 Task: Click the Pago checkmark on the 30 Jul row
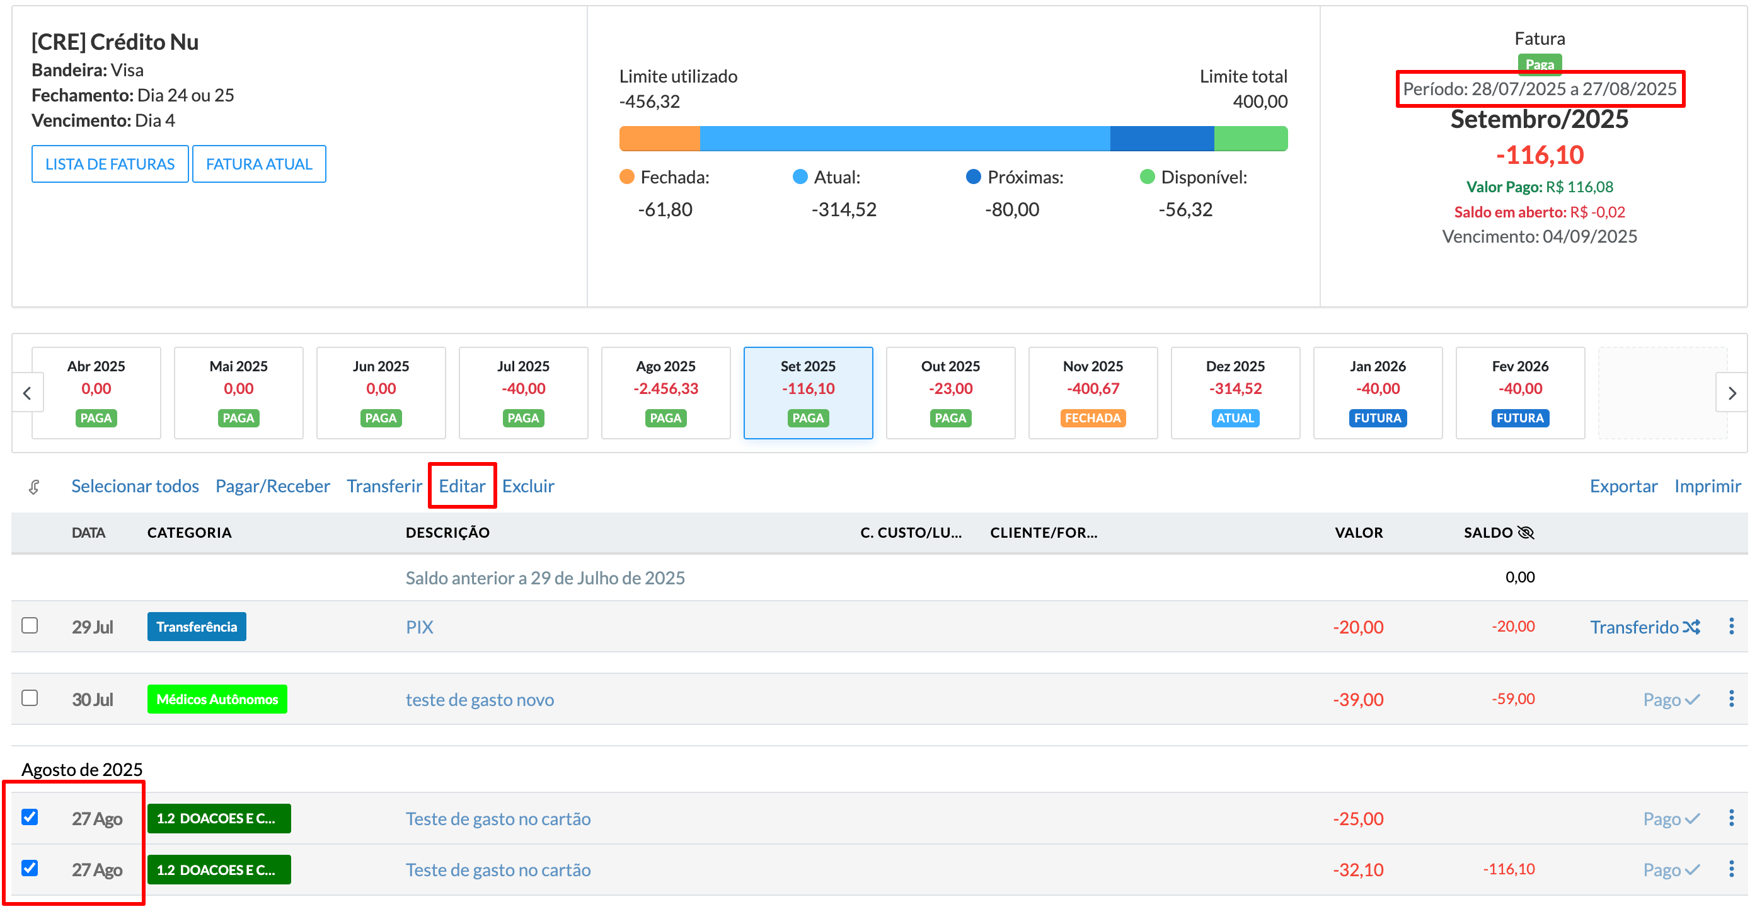[1691, 699]
